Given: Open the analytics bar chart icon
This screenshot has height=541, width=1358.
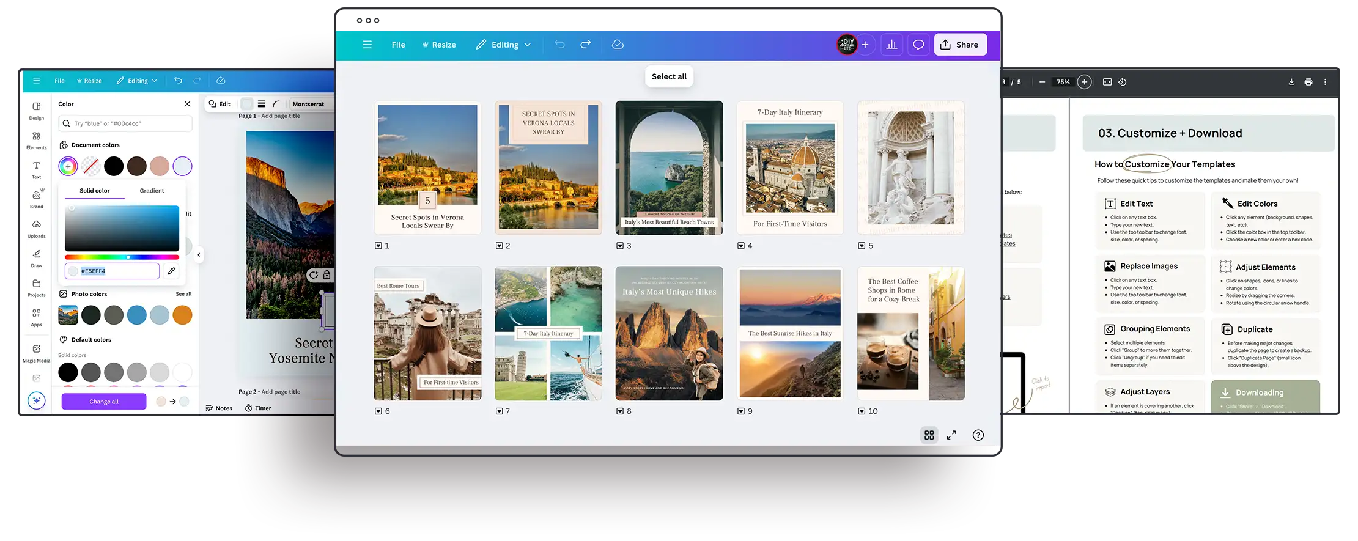Looking at the screenshot, I should click(891, 45).
